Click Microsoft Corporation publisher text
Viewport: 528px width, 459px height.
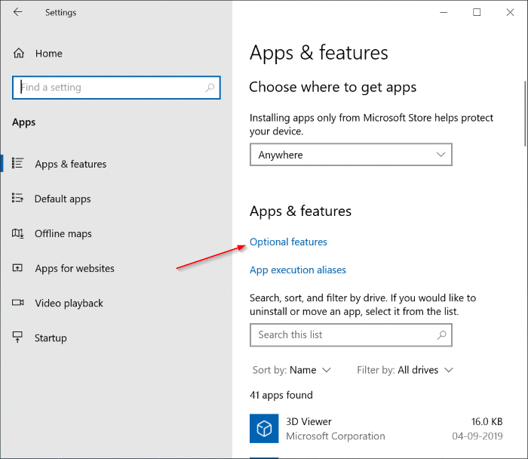(336, 436)
